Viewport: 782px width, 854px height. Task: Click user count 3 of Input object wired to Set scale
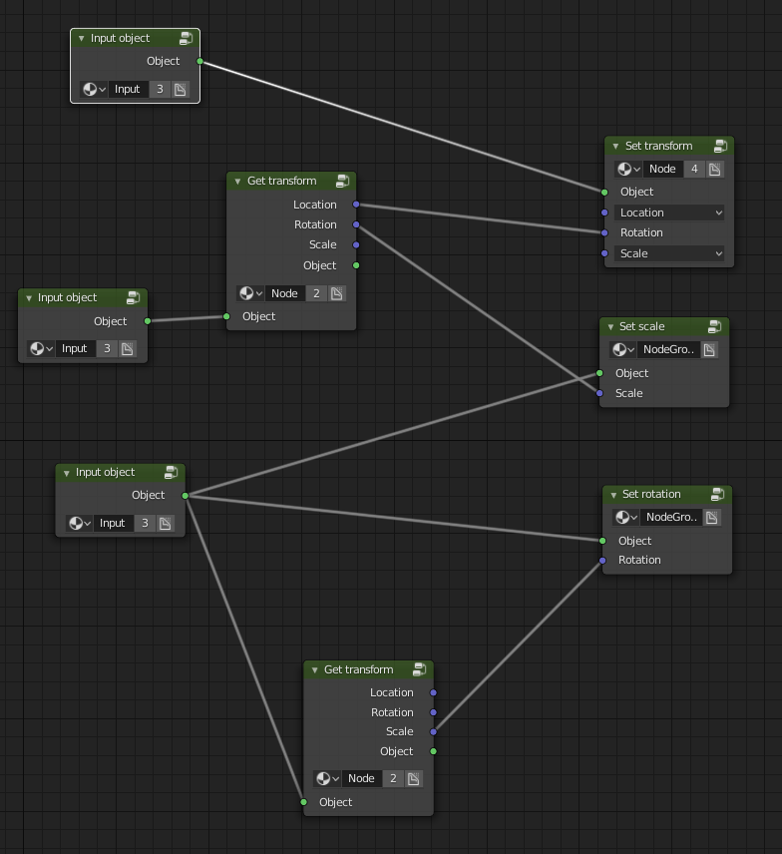click(145, 524)
